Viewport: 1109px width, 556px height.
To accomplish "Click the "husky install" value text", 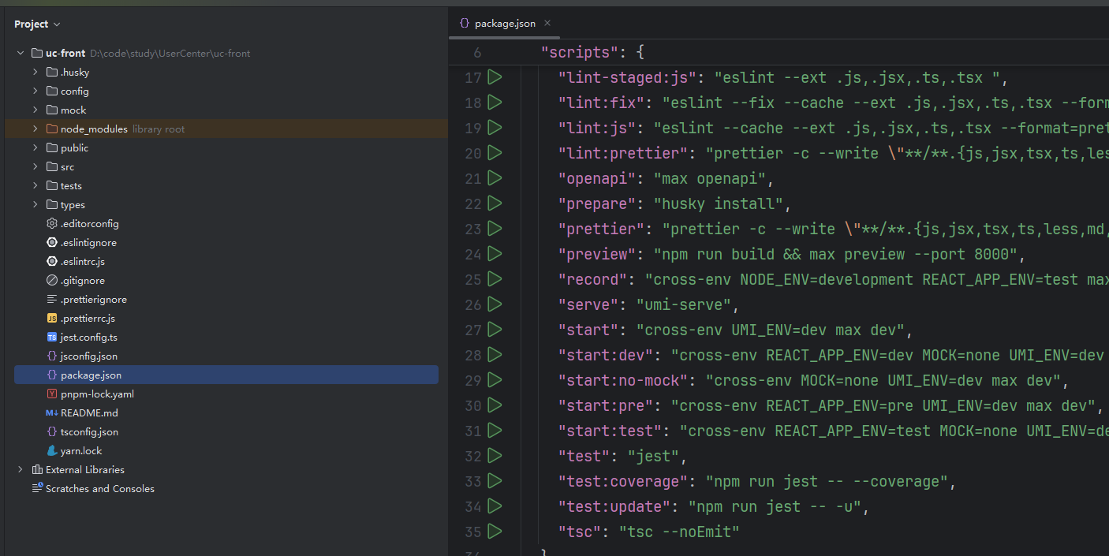I will pyautogui.click(x=719, y=203).
